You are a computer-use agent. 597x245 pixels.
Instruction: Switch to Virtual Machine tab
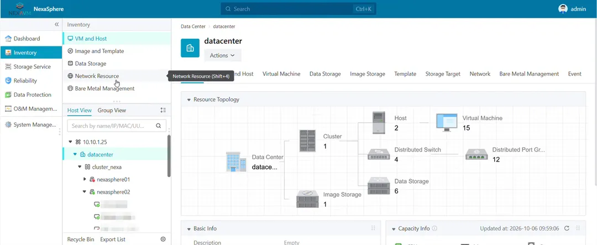tap(281, 74)
